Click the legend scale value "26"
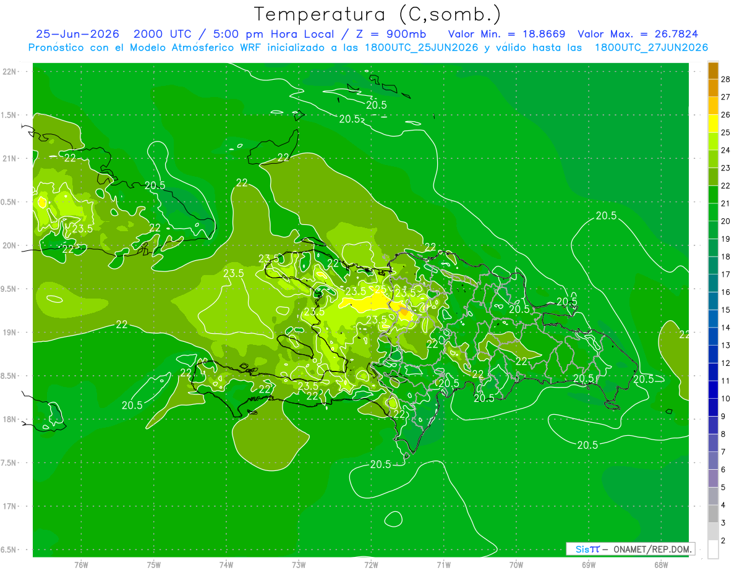The image size is (742, 573). [726, 114]
